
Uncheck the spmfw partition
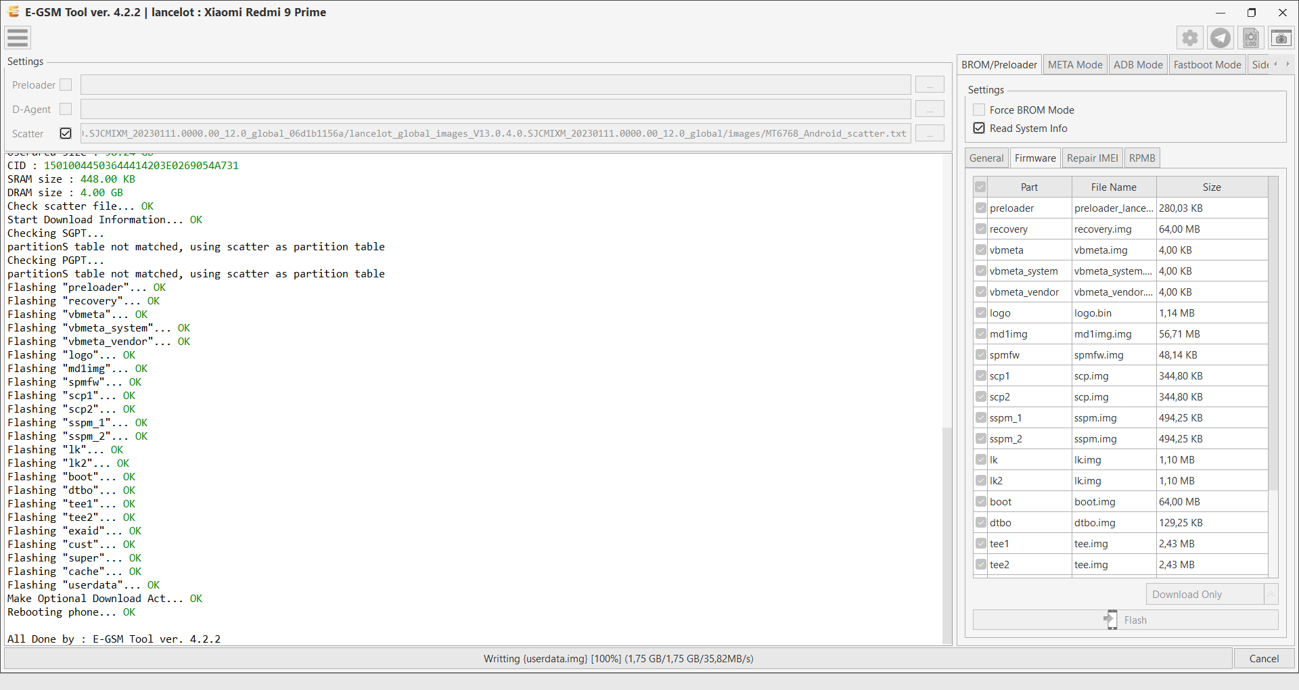click(x=981, y=354)
